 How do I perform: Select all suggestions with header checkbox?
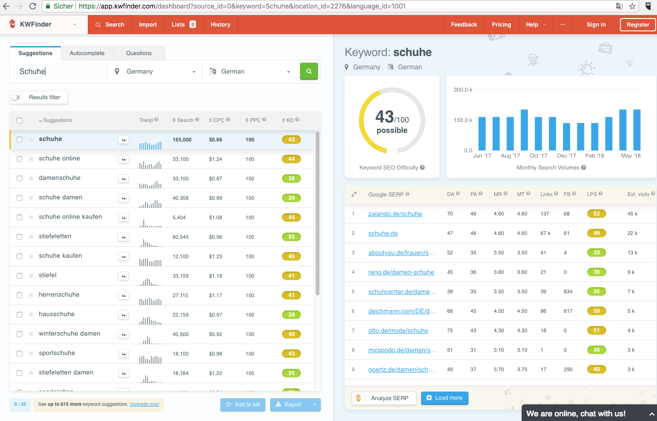click(x=19, y=121)
